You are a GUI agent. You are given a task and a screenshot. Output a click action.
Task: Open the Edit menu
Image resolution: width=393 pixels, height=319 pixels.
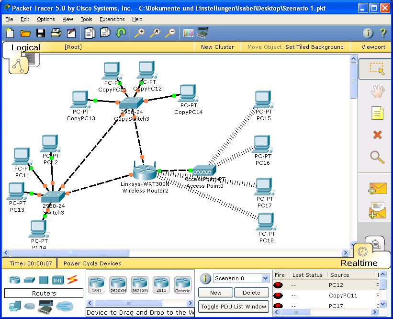point(25,19)
